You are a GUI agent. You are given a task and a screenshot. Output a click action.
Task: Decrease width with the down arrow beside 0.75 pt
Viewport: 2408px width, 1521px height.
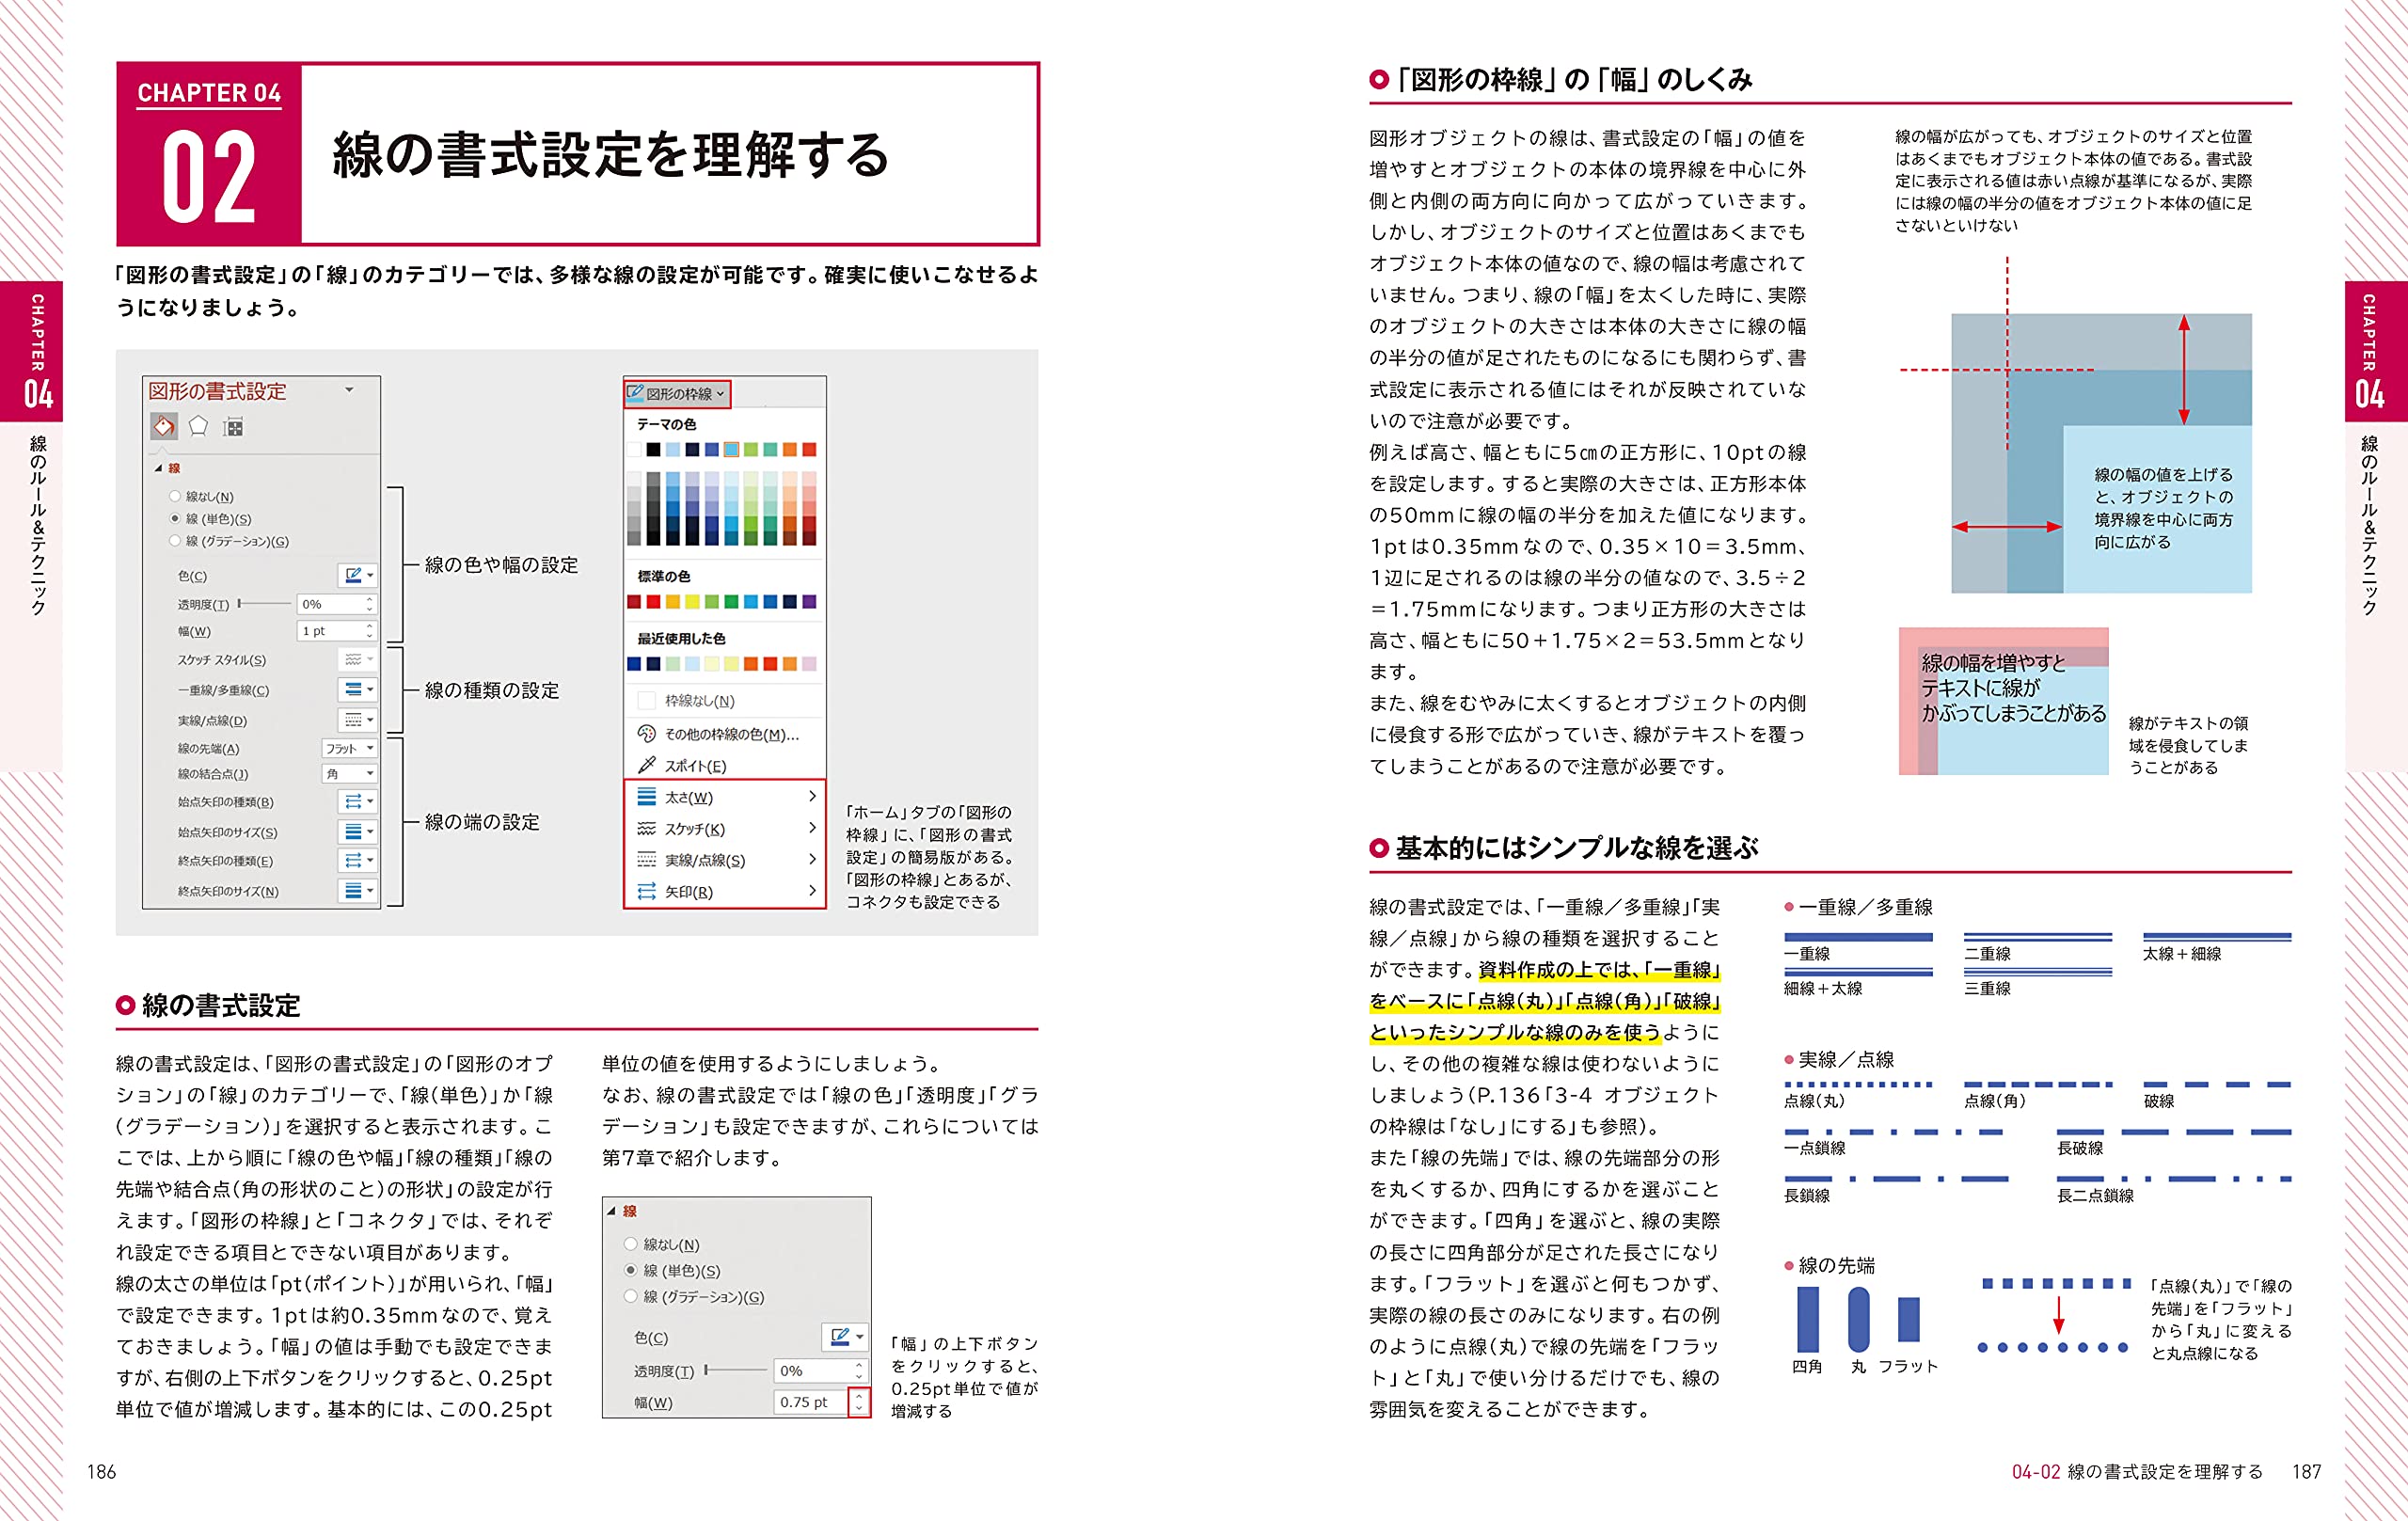pyautogui.click(x=858, y=1408)
